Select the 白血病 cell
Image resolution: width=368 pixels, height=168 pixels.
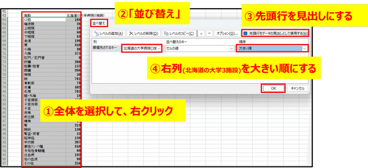pyautogui.click(x=29, y=155)
